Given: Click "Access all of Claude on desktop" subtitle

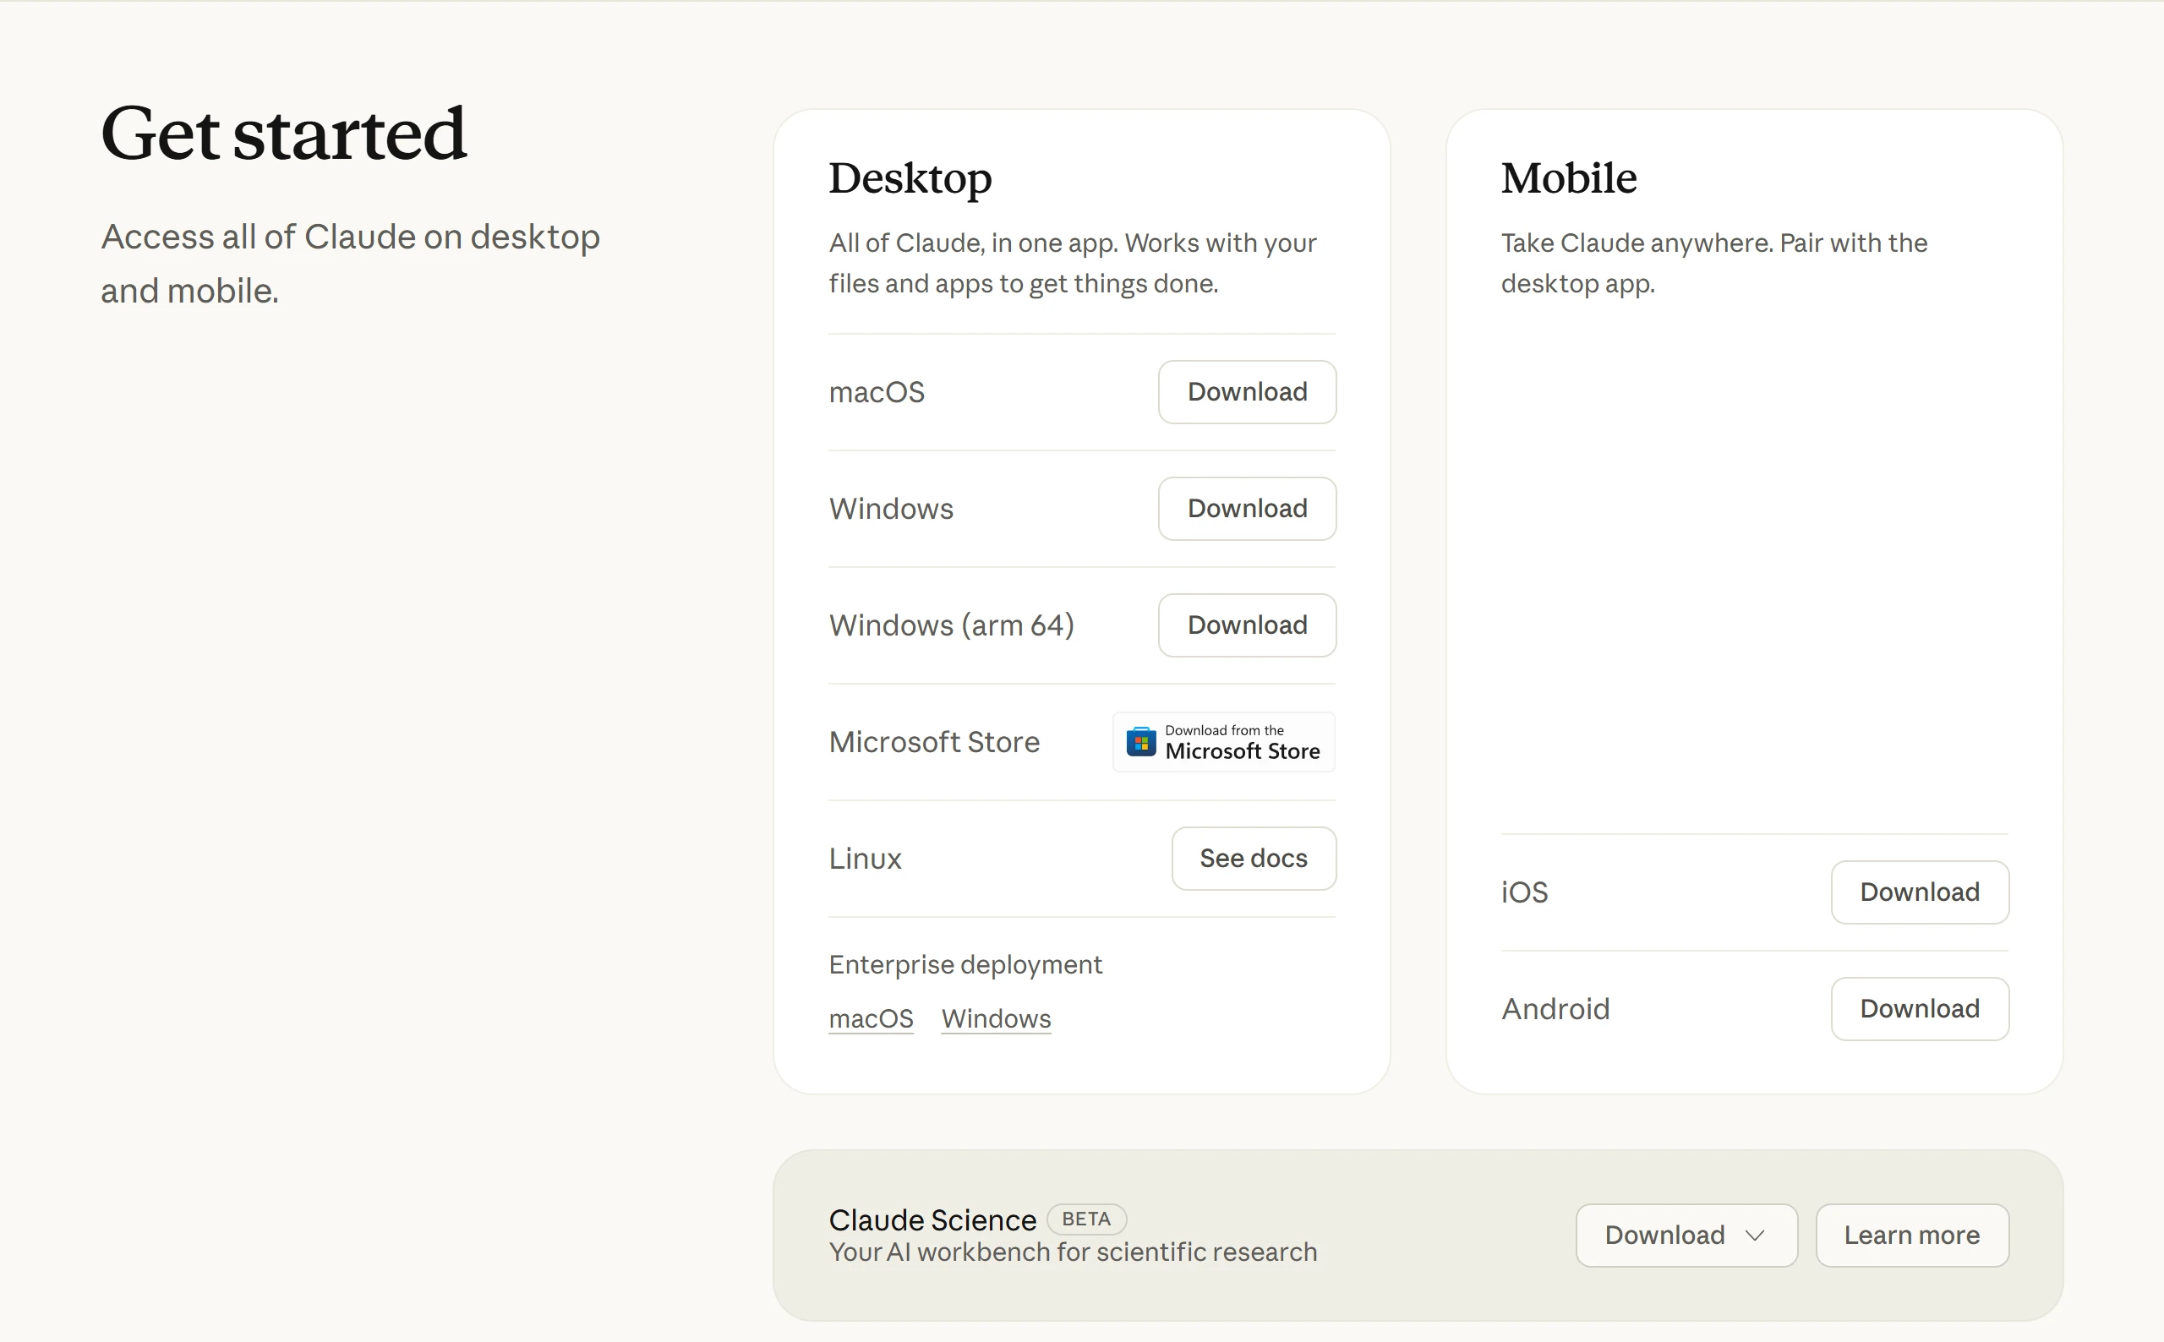Looking at the screenshot, I should [x=351, y=264].
